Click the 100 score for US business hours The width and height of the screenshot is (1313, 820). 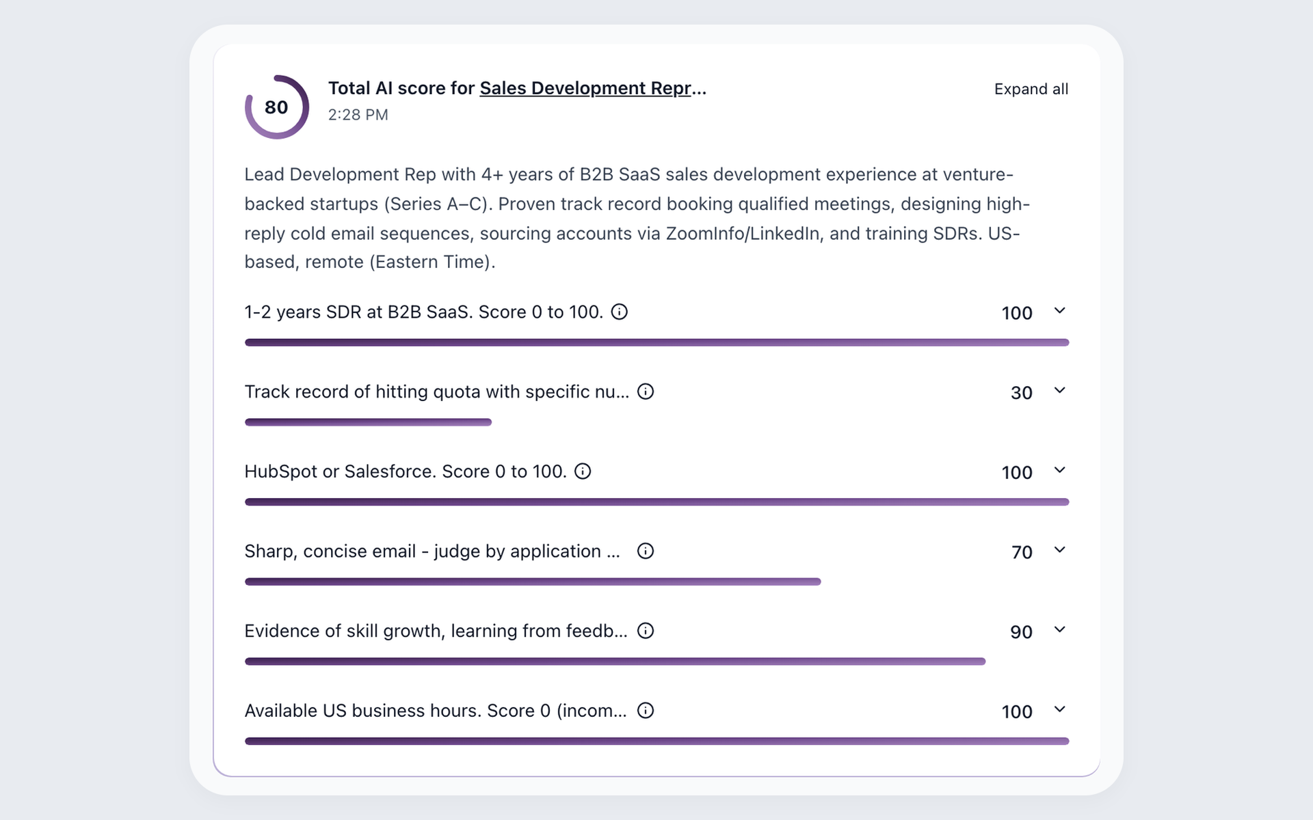coord(1017,712)
